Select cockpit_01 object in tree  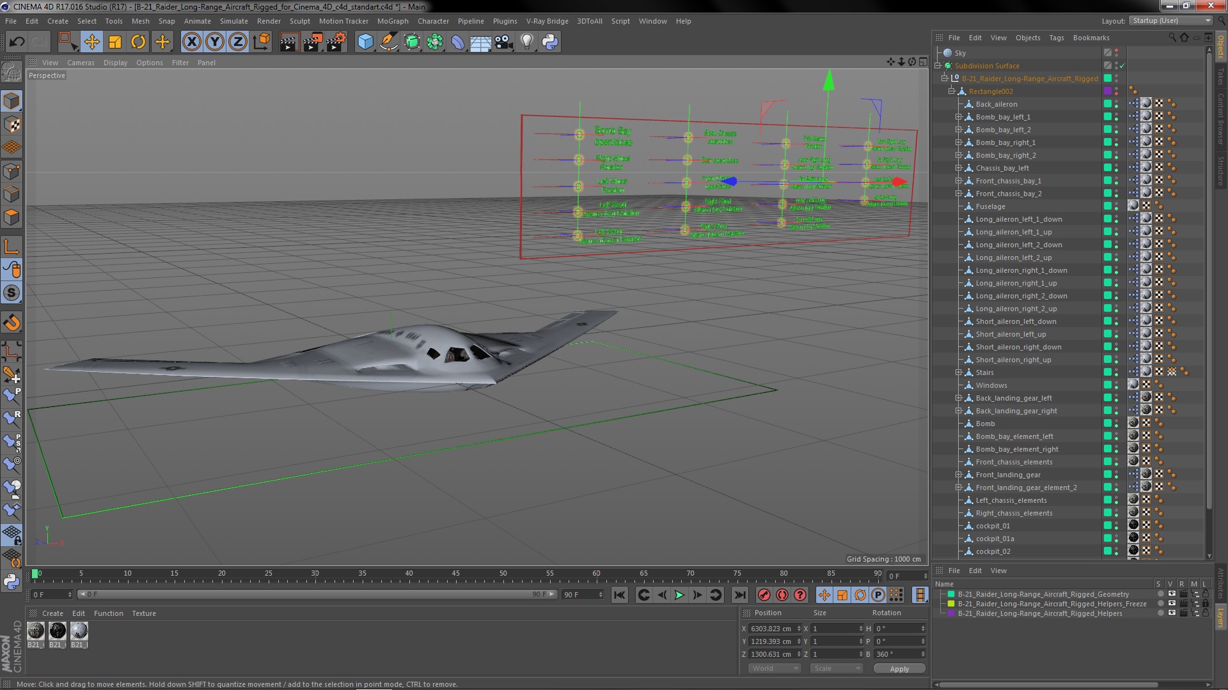(x=993, y=526)
